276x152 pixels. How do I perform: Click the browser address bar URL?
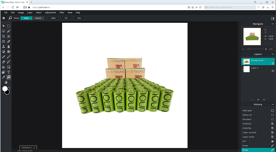(41, 7)
